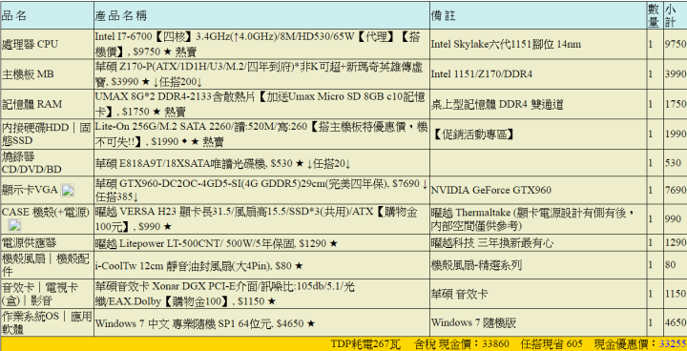The height and width of the screenshot is (351, 687).
Task: Select the CASE 機殼(+電源) category label
Action: 46,212
